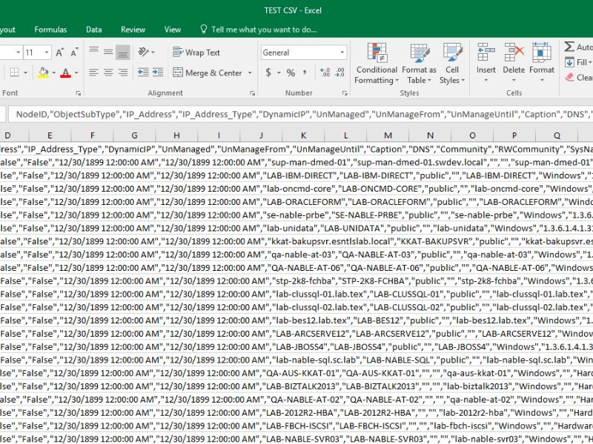Open the Formulas ribbon tab
The width and height of the screenshot is (593, 444).
tap(50, 30)
